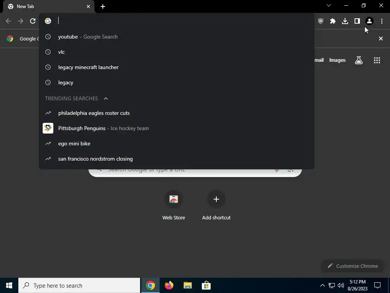Select the 'youtube' search history suggestion

pos(177,37)
